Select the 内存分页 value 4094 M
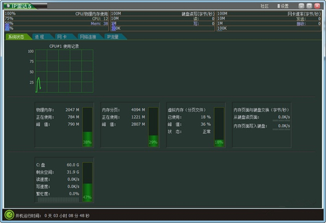The width and height of the screenshot is (326, 223). click(138, 110)
